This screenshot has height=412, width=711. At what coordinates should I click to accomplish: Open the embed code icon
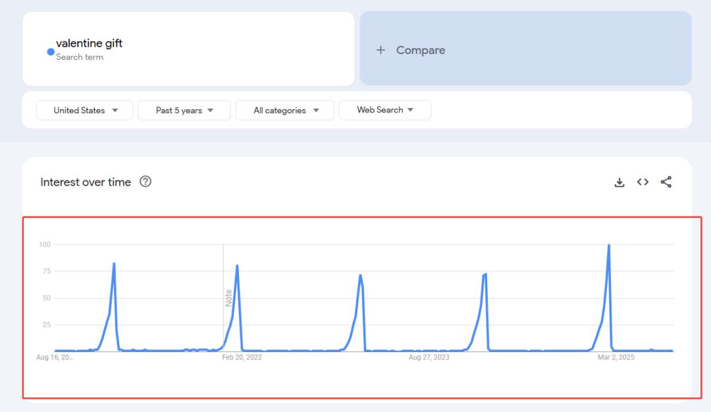(x=643, y=182)
